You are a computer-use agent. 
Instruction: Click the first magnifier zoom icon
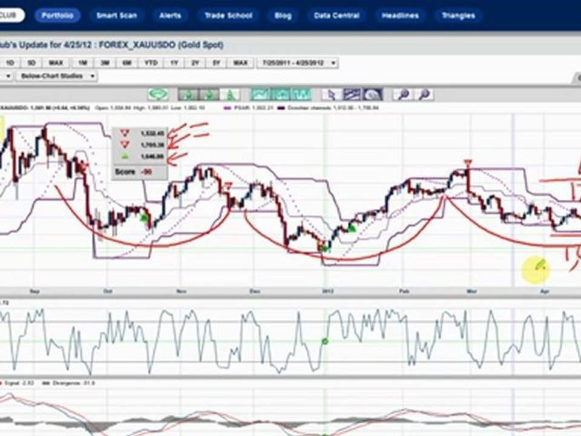click(x=403, y=94)
